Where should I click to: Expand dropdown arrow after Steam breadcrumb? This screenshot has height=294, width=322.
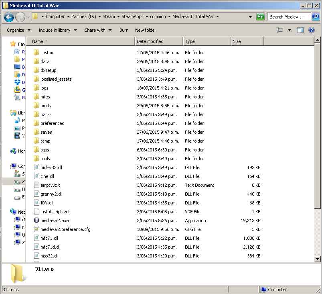118,17
